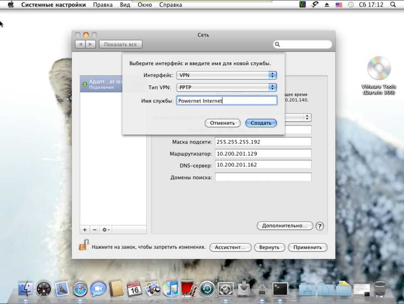Click Time Machine menu bar icon
This screenshot has width=404, height=304.
tap(350, 5)
